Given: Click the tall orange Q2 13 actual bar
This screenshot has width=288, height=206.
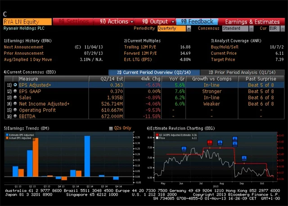Looking at the screenshot, I should 36,157.
